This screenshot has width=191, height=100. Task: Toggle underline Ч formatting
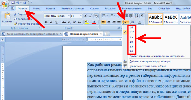coord(56,22)
